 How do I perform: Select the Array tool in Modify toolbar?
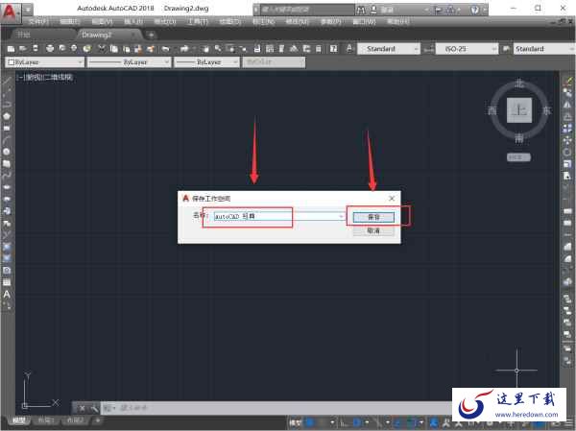tap(568, 129)
